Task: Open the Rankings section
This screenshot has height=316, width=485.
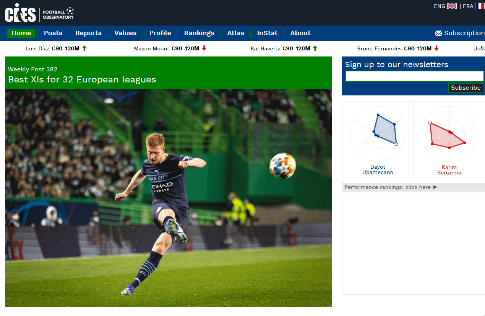Action: click(199, 33)
